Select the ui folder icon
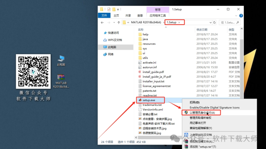The image size is (266, 149). point(140,53)
